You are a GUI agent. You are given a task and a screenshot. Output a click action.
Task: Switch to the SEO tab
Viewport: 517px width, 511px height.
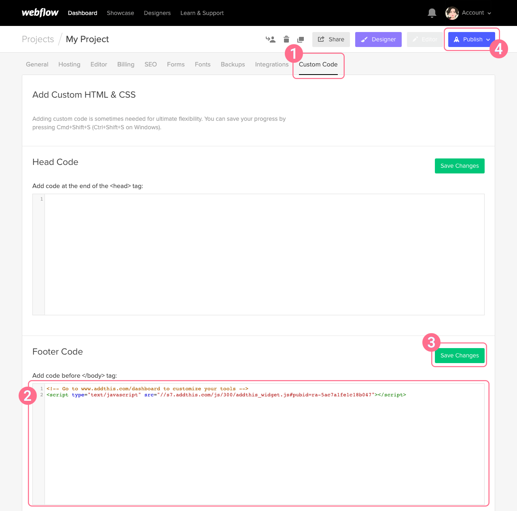pos(150,64)
